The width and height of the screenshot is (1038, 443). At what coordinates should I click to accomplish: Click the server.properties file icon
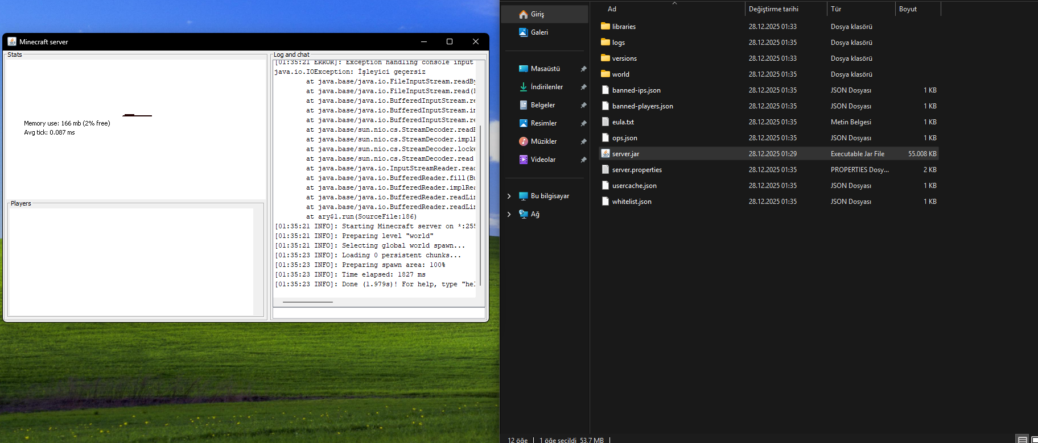(605, 169)
